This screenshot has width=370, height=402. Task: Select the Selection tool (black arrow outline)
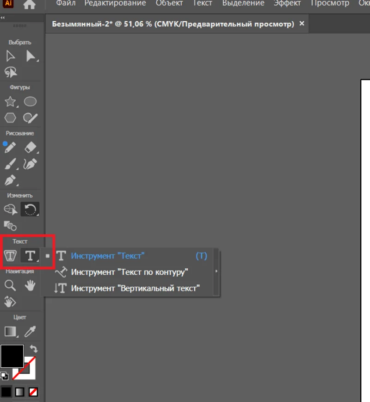click(x=10, y=56)
